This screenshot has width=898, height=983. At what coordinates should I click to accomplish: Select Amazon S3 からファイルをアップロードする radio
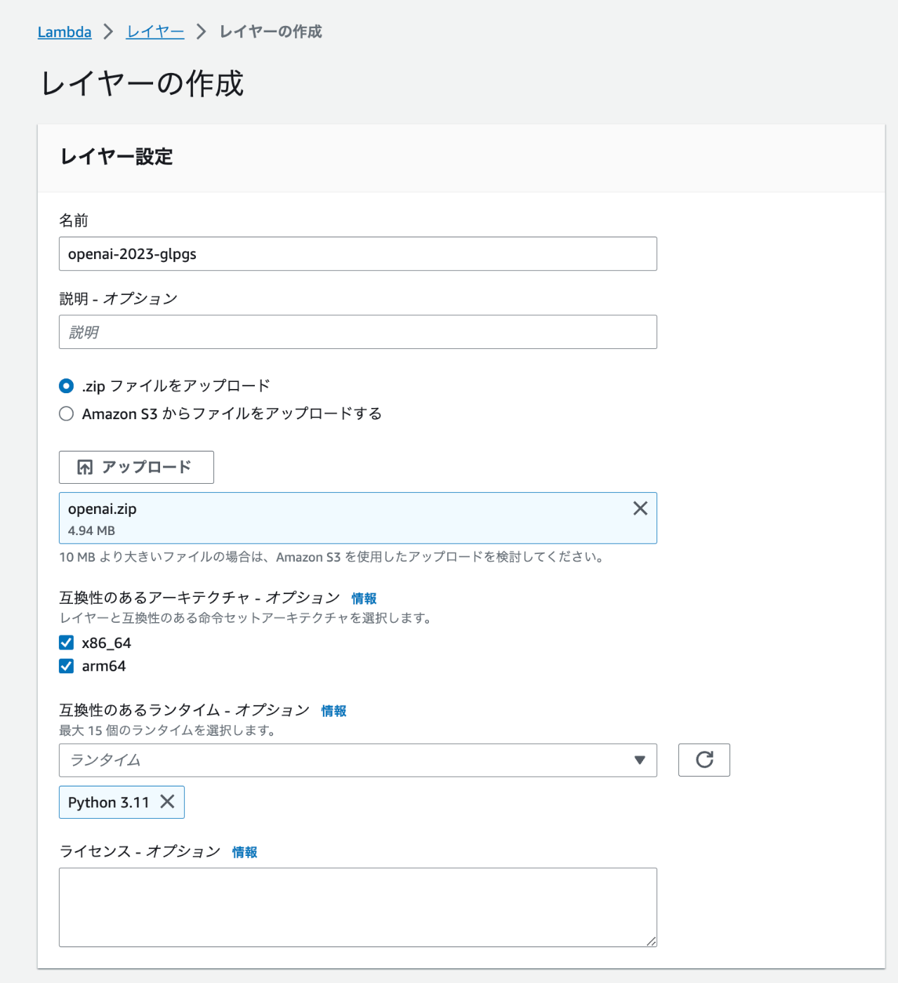point(67,414)
